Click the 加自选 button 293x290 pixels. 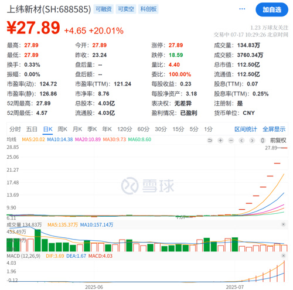click(x=272, y=9)
